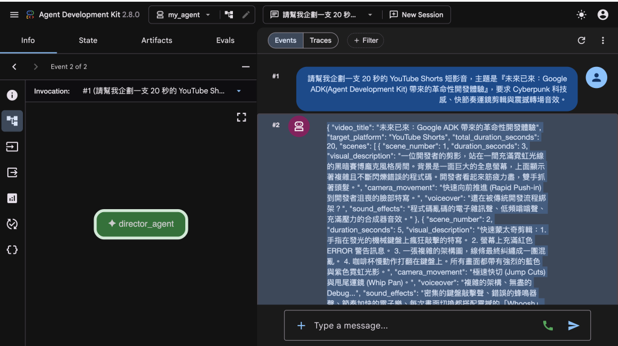Select the user message bubble #1

pyautogui.click(x=437, y=89)
